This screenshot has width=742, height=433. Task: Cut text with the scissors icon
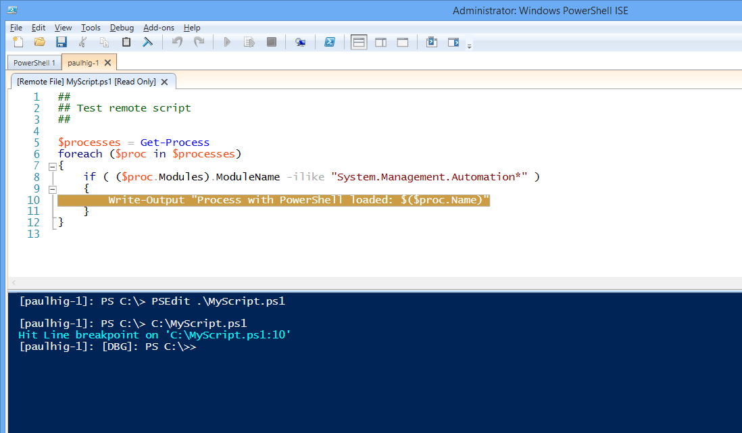83,41
